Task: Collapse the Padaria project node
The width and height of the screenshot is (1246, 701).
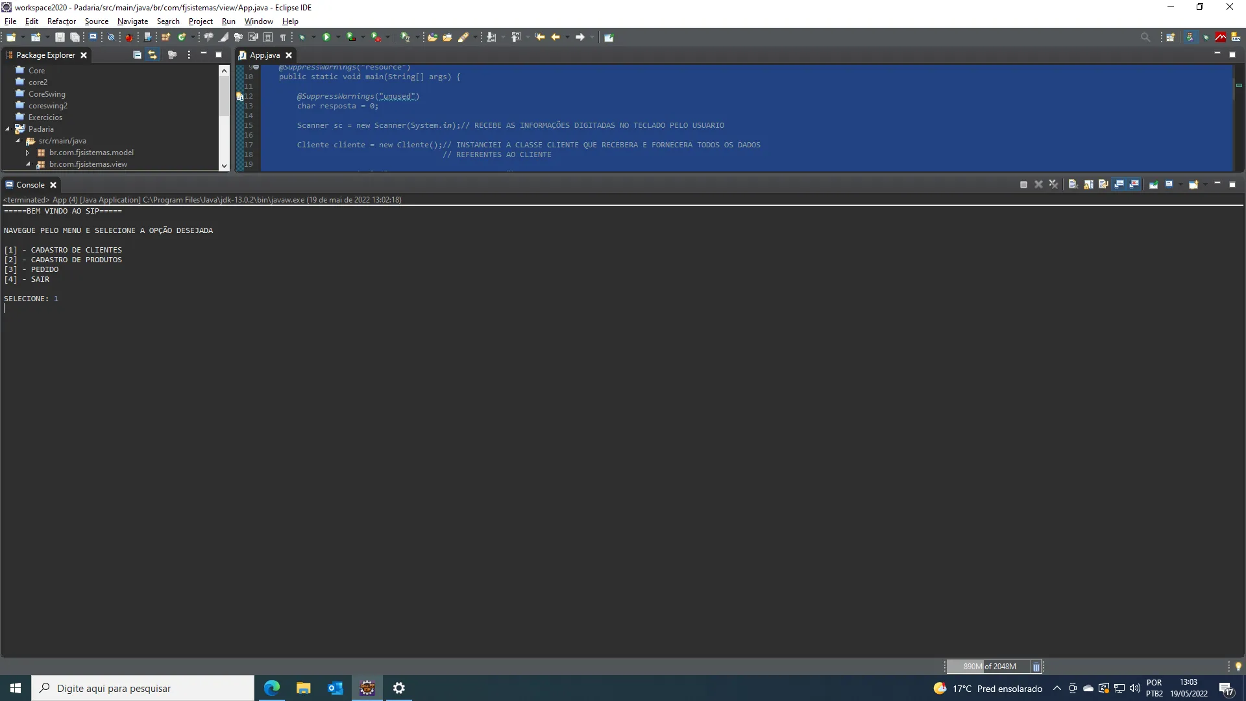Action: point(7,129)
